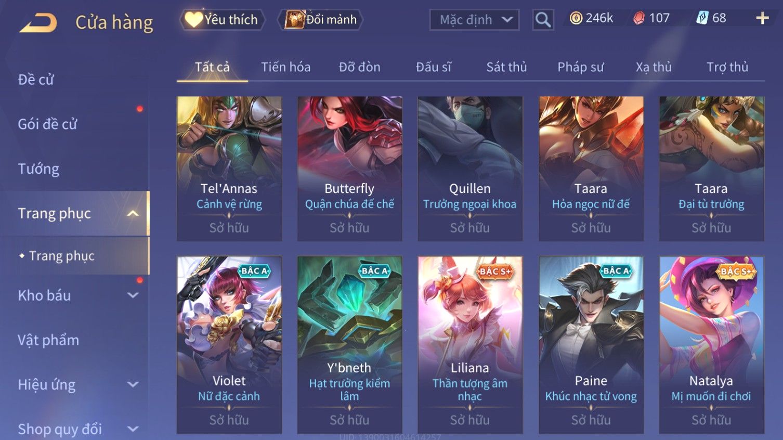This screenshot has height=440, width=783.
Task: Expand the Kho báu sidebar section
Action: pos(133,295)
